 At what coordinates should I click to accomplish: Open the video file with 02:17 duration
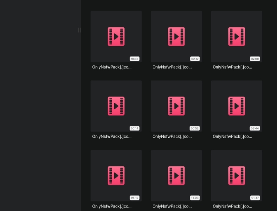176,36
